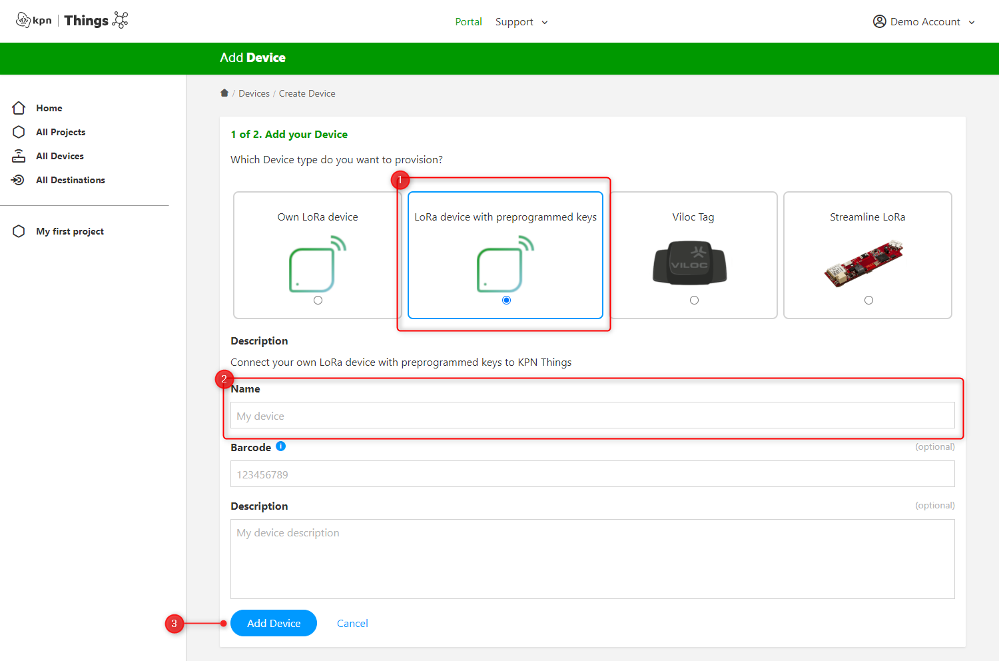
Task: Focus the Barcode input field
Action: (x=593, y=474)
